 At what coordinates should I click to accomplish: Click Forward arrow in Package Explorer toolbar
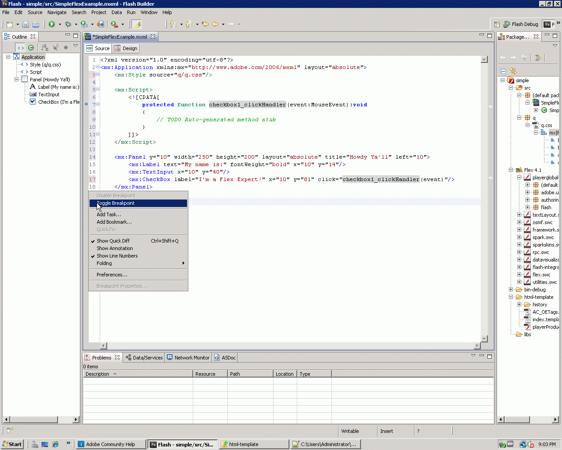(x=513, y=58)
